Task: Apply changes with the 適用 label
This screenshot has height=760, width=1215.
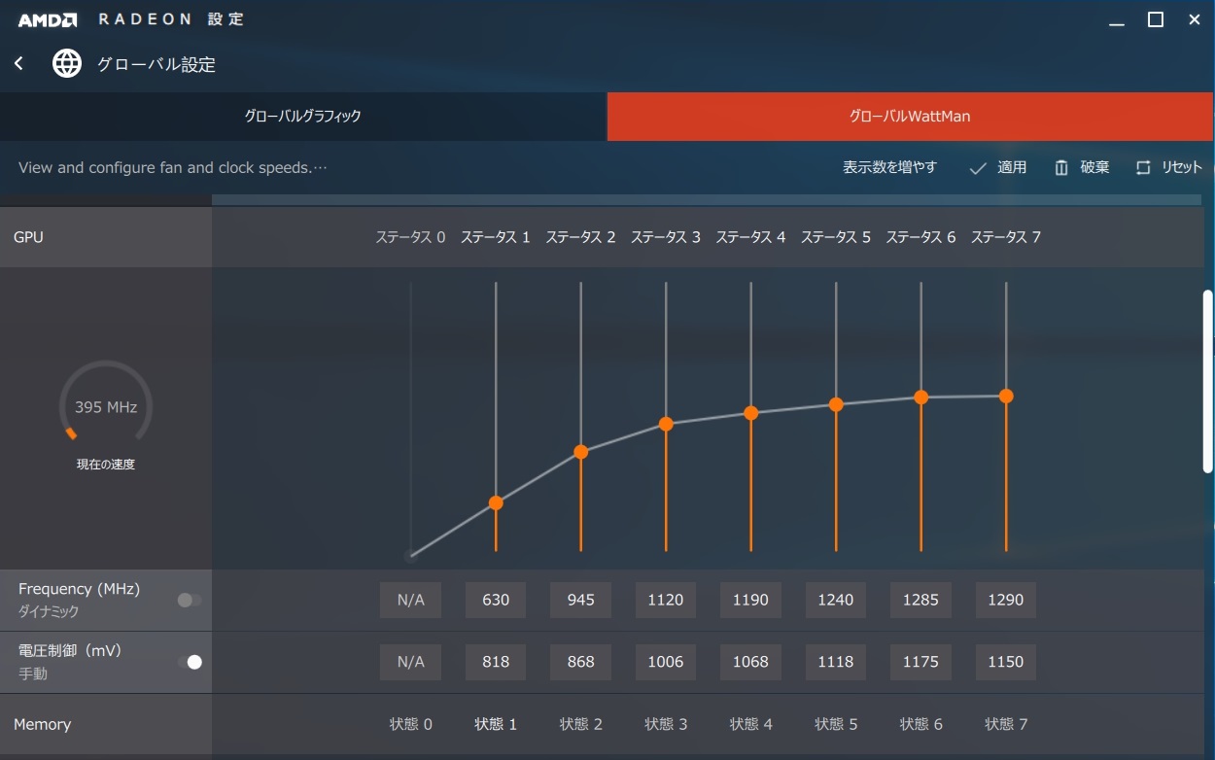Action: coord(1012,167)
